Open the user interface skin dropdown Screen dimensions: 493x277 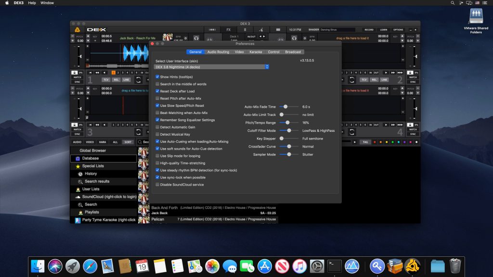[211, 67]
